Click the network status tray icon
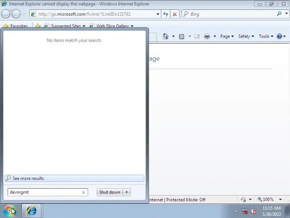The width and height of the screenshot is (290, 218). click(x=245, y=211)
